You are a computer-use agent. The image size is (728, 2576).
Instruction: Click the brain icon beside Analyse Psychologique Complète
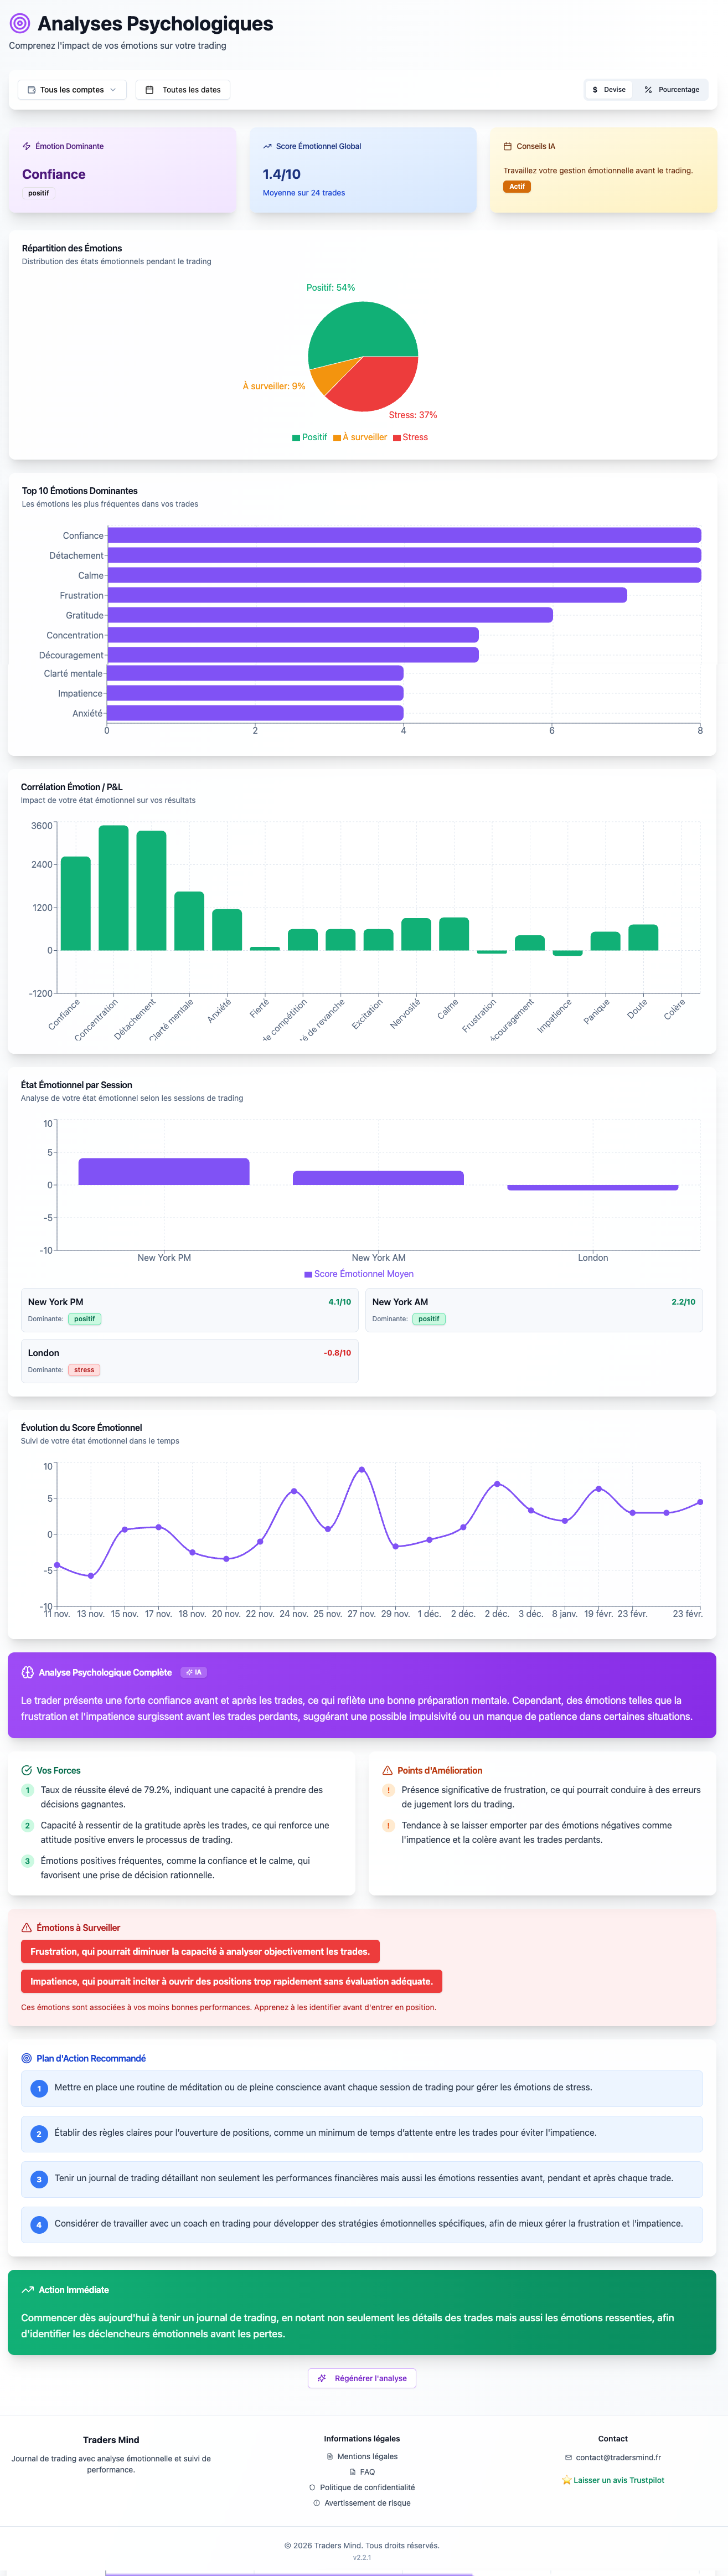(27, 1672)
